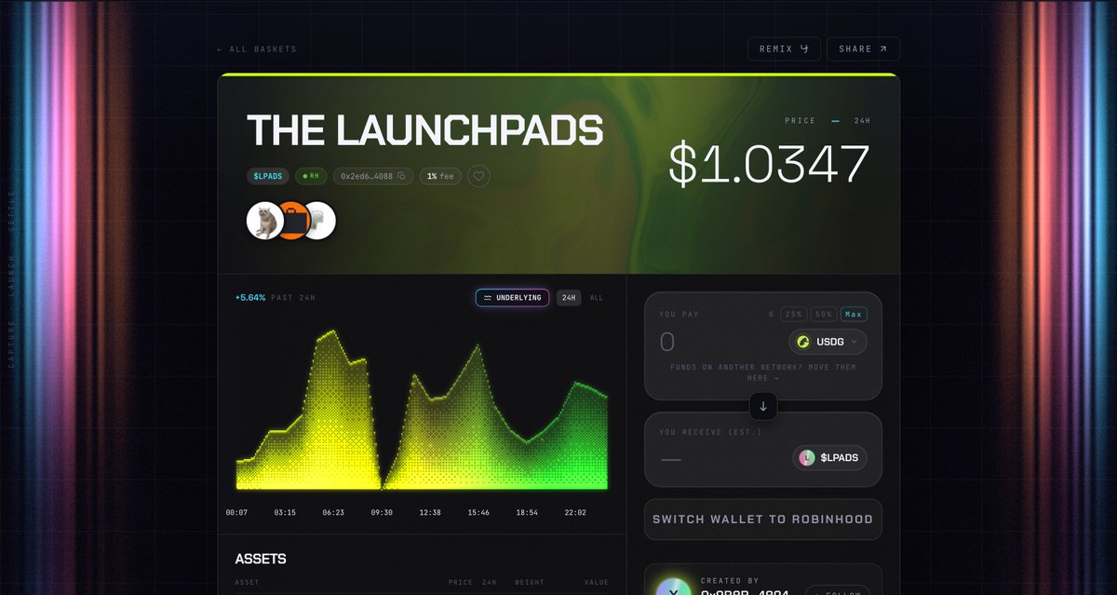Click the Price column header in Assets
Screen dimensions: 1117x595
click(x=461, y=583)
